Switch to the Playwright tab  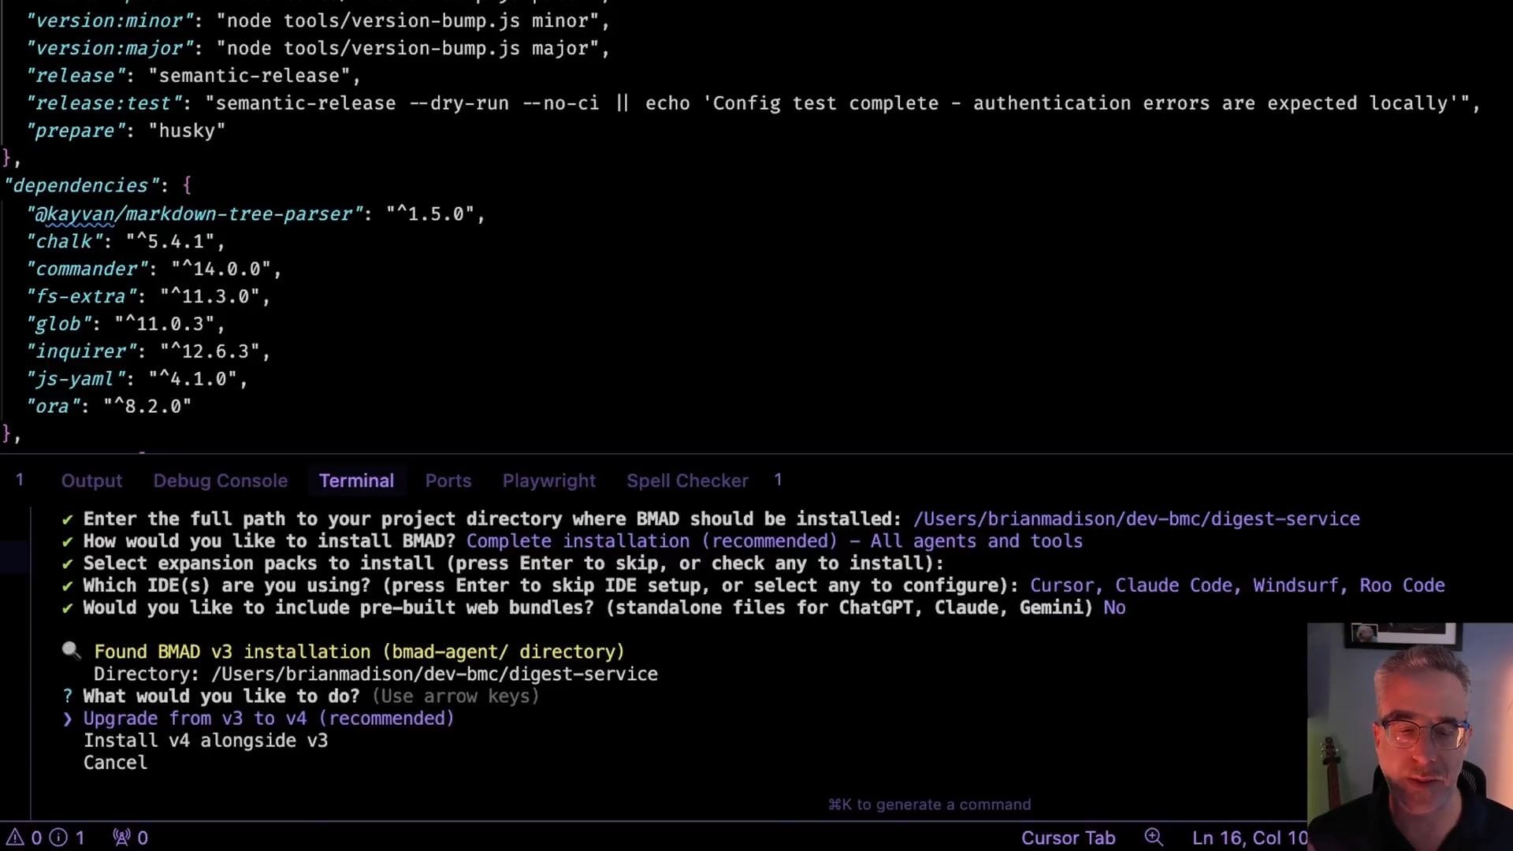pos(548,481)
